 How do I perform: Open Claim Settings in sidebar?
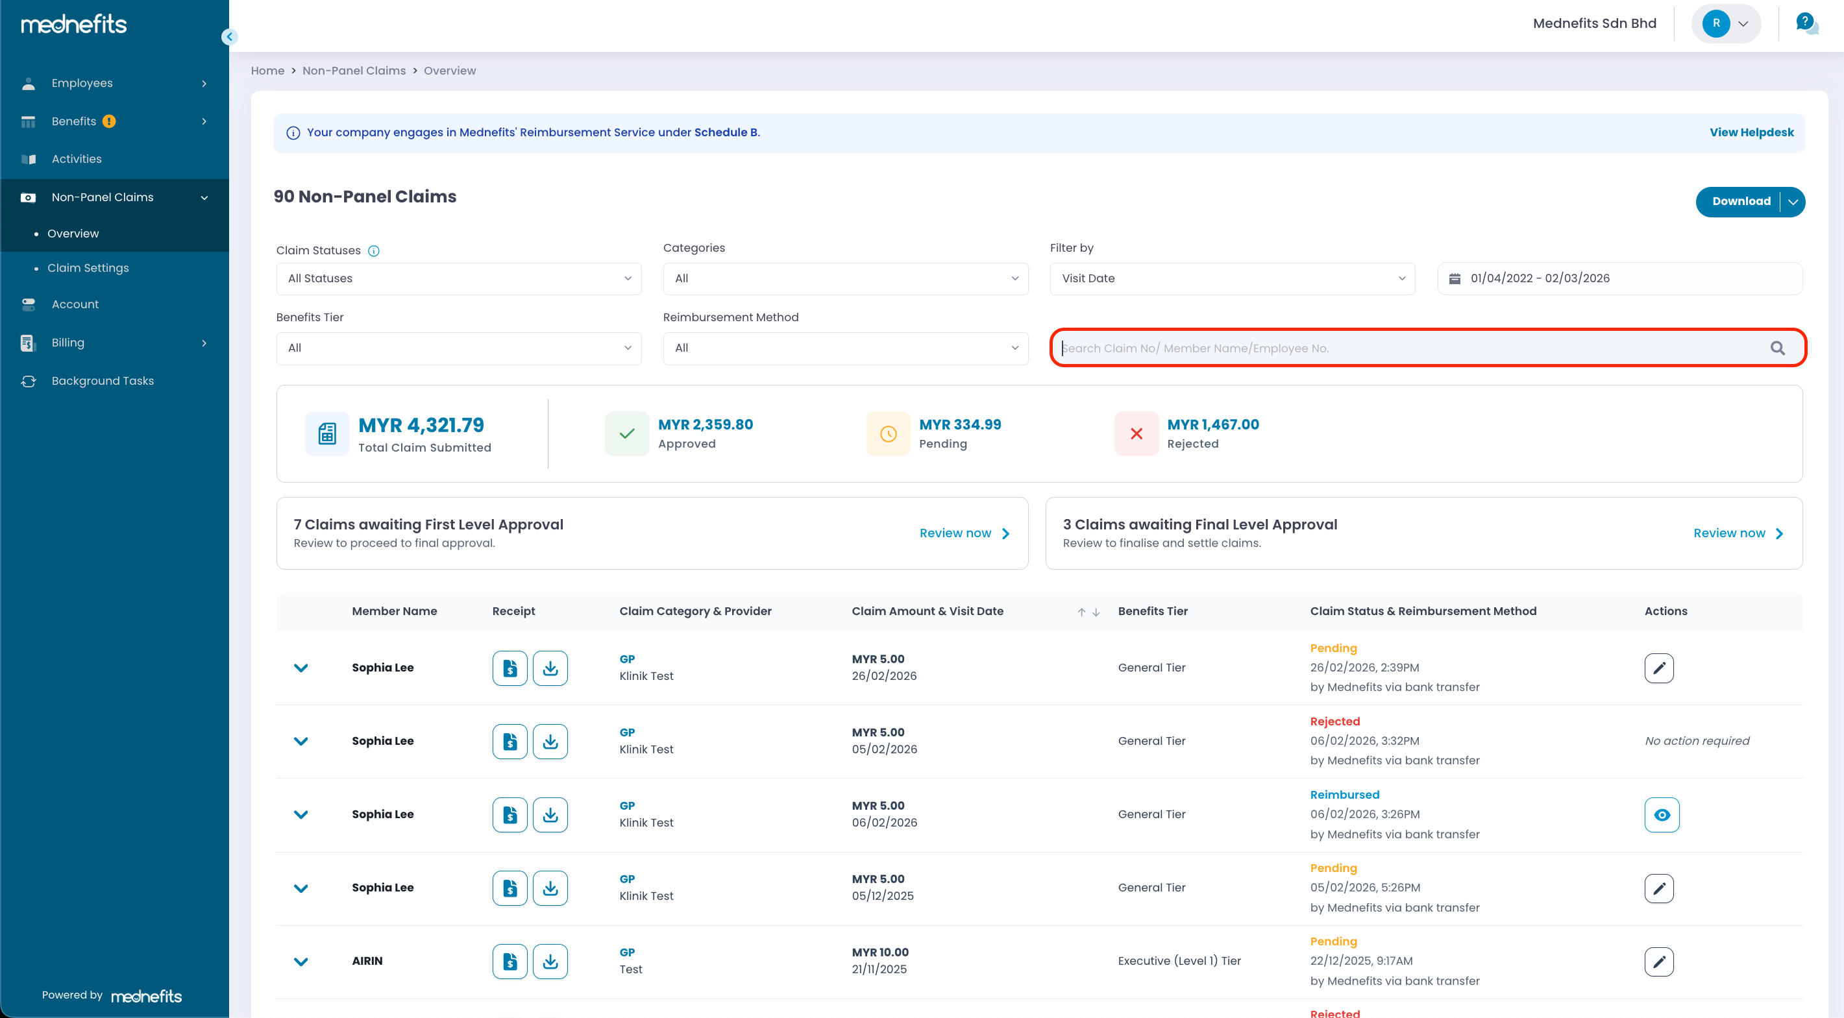[x=88, y=267]
